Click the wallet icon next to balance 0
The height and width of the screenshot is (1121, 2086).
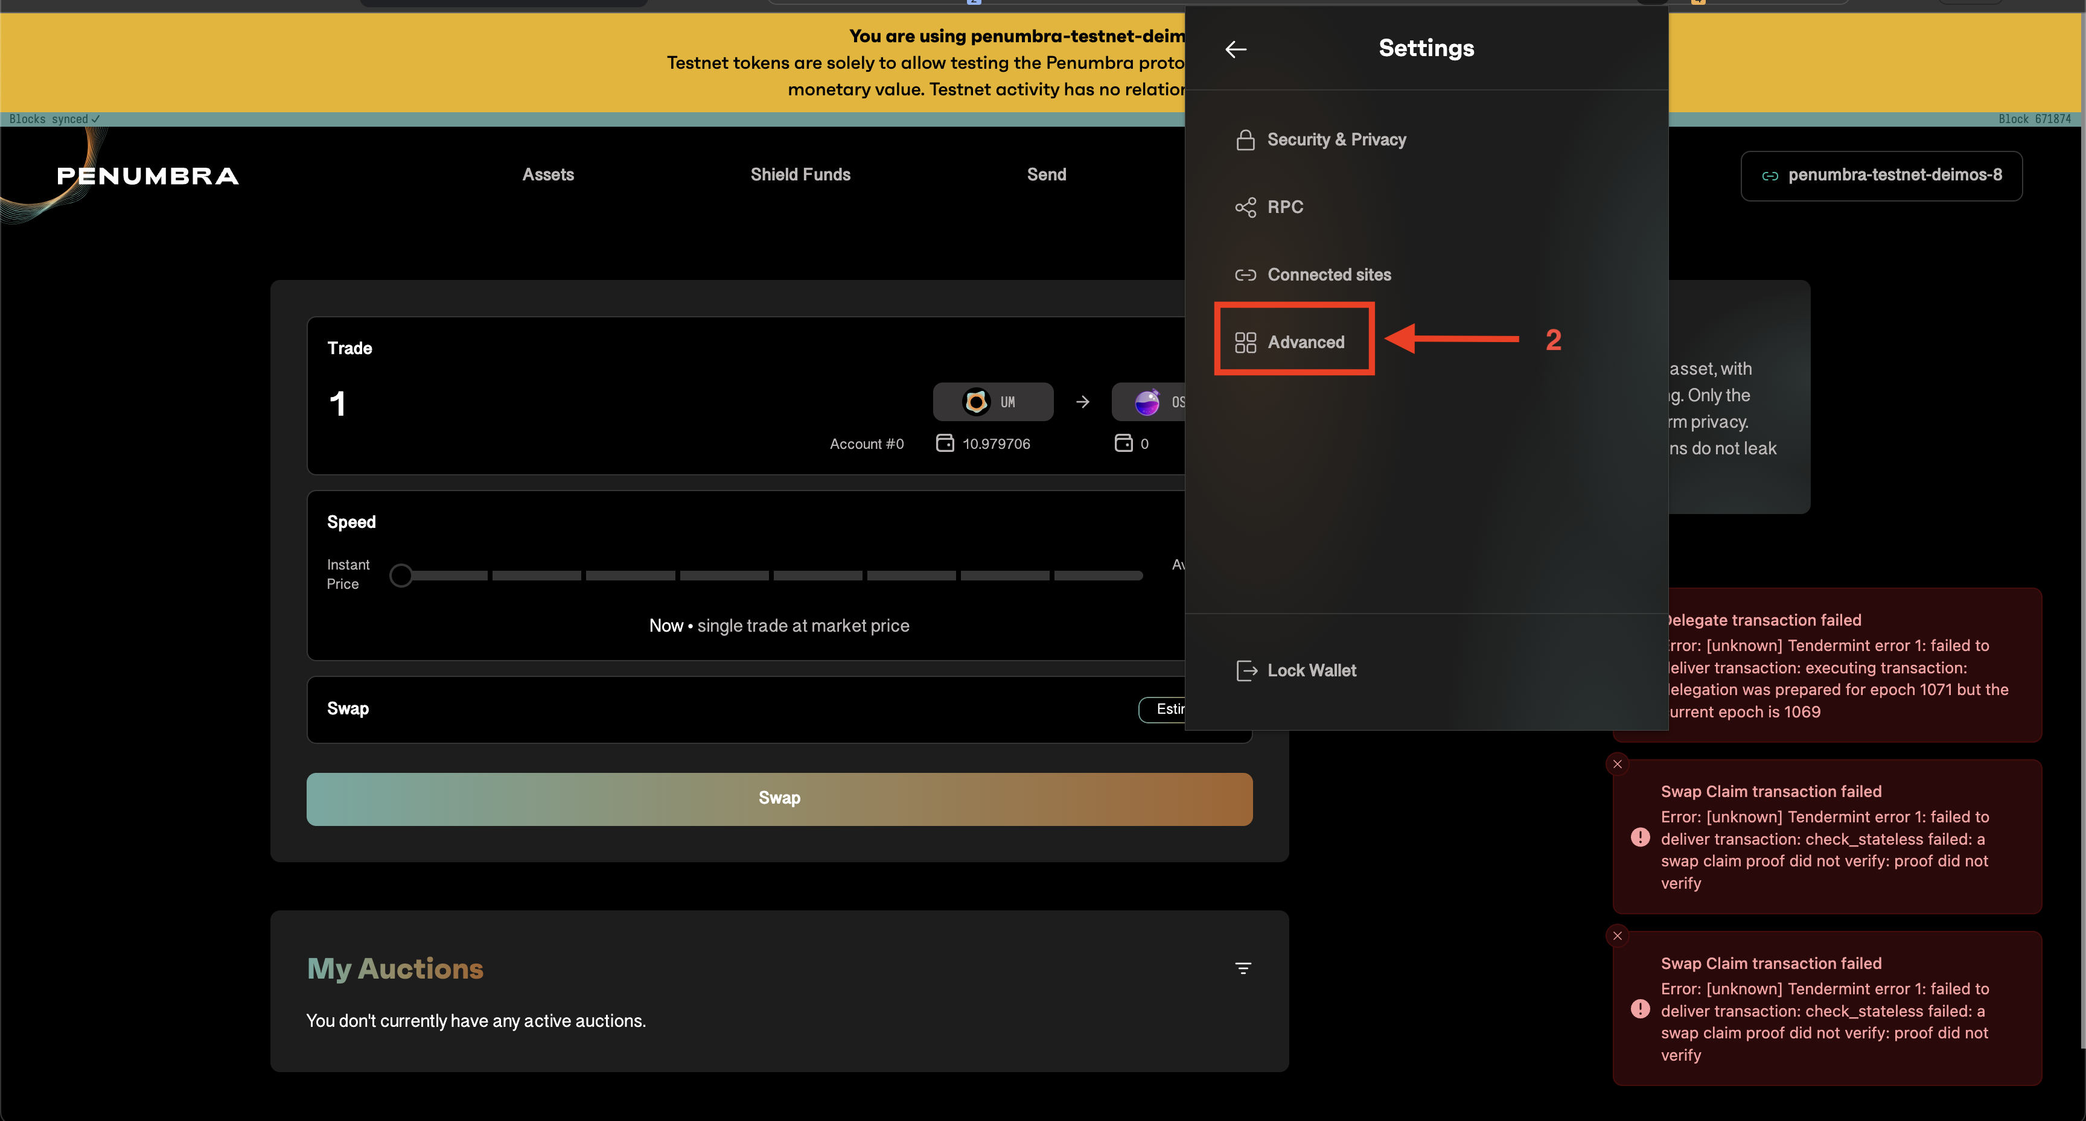coord(1123,443)
